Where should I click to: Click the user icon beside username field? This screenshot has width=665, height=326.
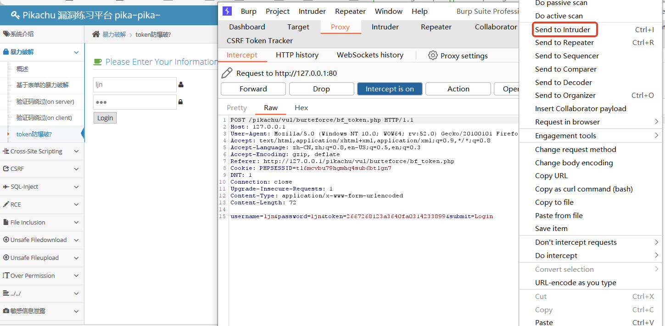tap(181, 84)
